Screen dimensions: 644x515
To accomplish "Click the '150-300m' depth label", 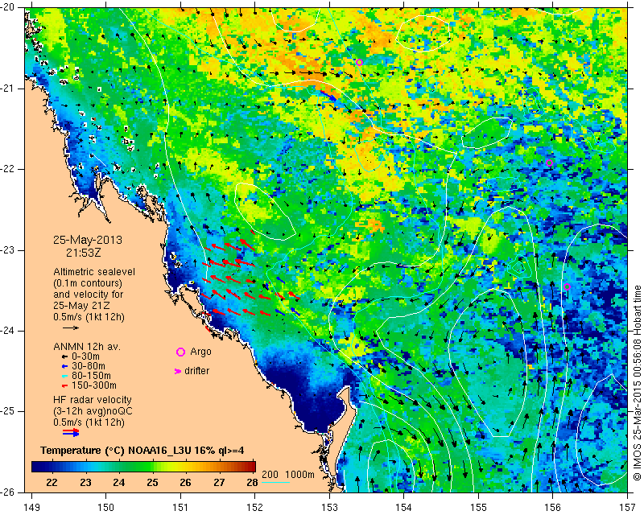I will point(94,385).
